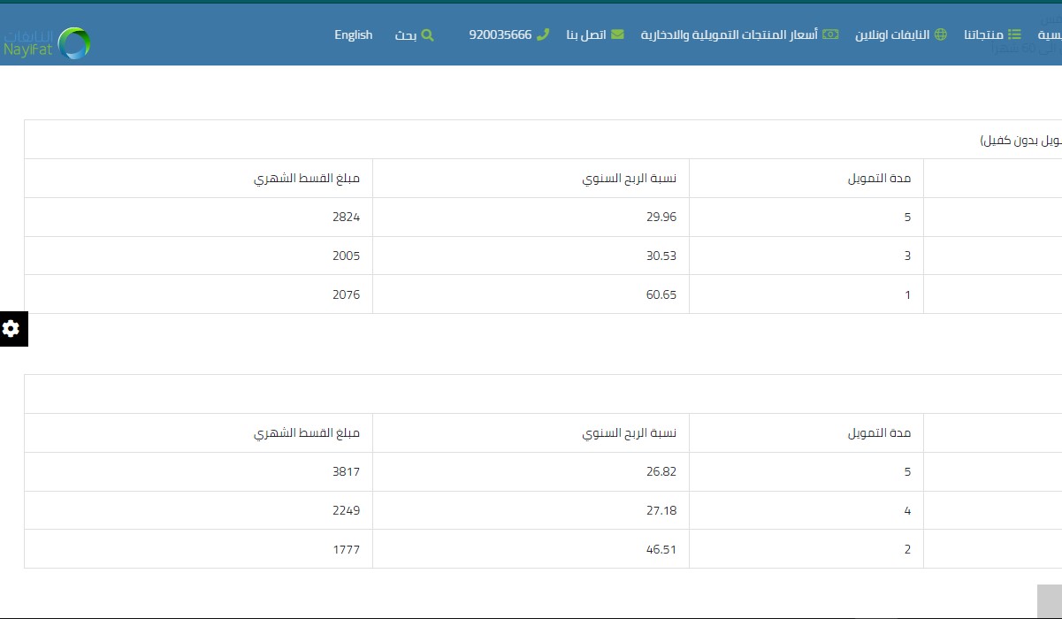
Task: Click the search magnifier icon
Action: (427, 35)
